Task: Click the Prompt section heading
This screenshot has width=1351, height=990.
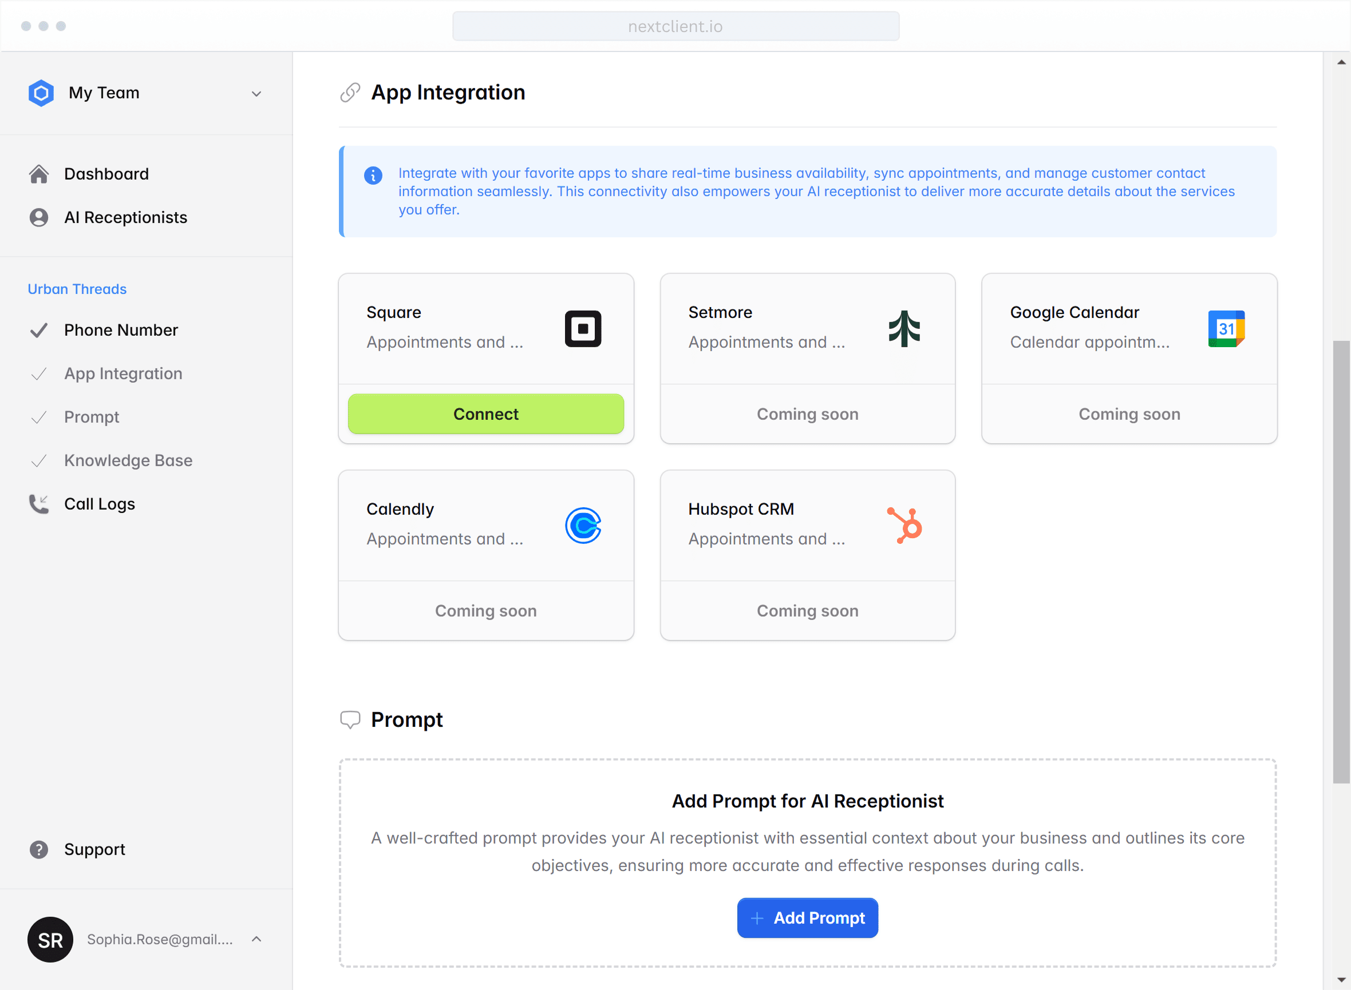Action: pos(407,719)
